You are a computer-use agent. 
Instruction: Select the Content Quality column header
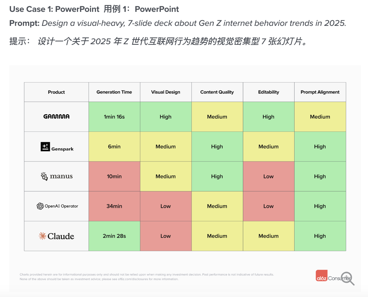coord(217,92)
